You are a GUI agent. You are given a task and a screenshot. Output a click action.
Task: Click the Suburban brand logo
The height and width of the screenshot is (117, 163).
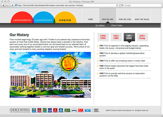click(x=74, y=110)
